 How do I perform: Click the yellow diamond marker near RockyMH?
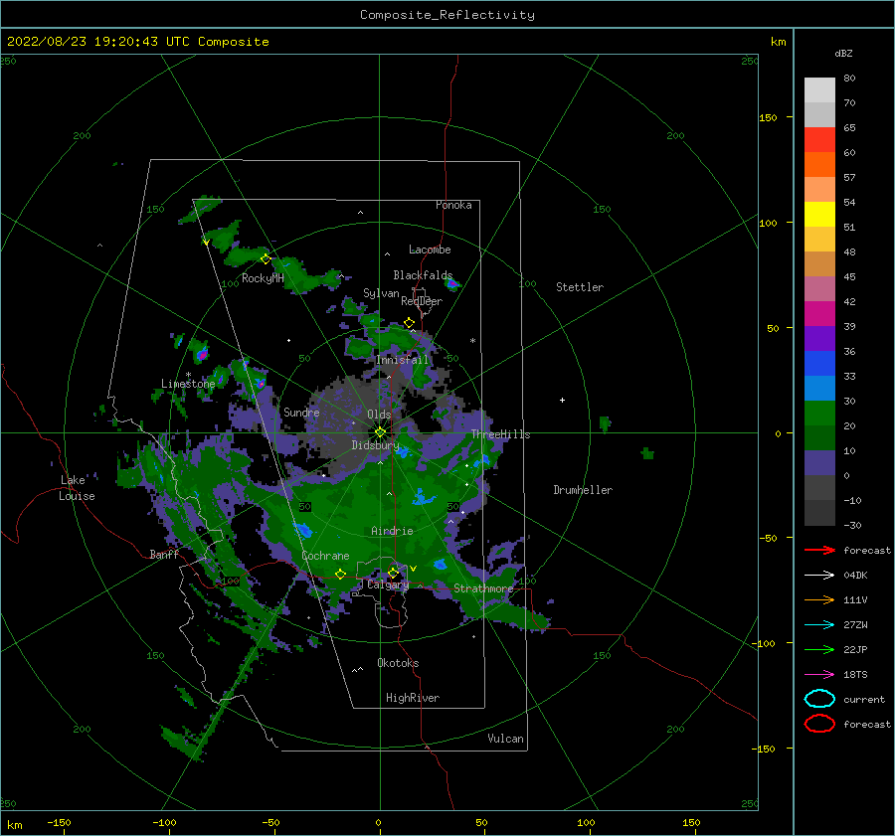(266, 259)
